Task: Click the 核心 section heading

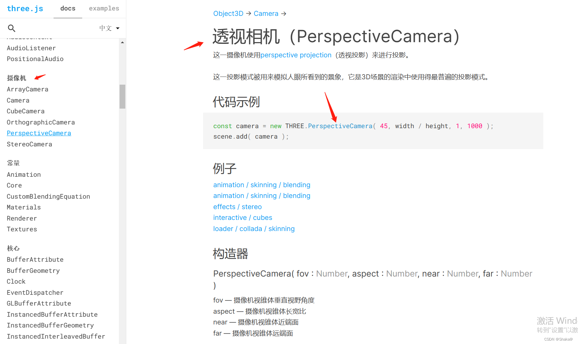Action: pos(13,248)
